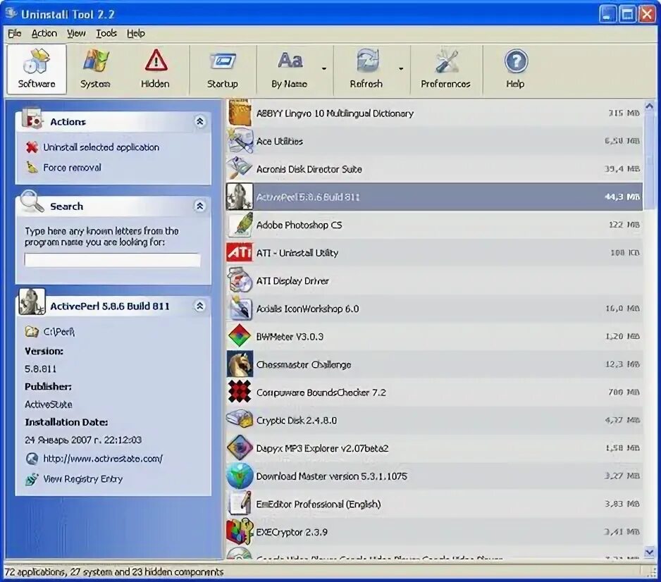The image size is (661, 582).
Task: Open the By Name dropdown arrow
Action: pyautogui.click(x=324, y=68)
